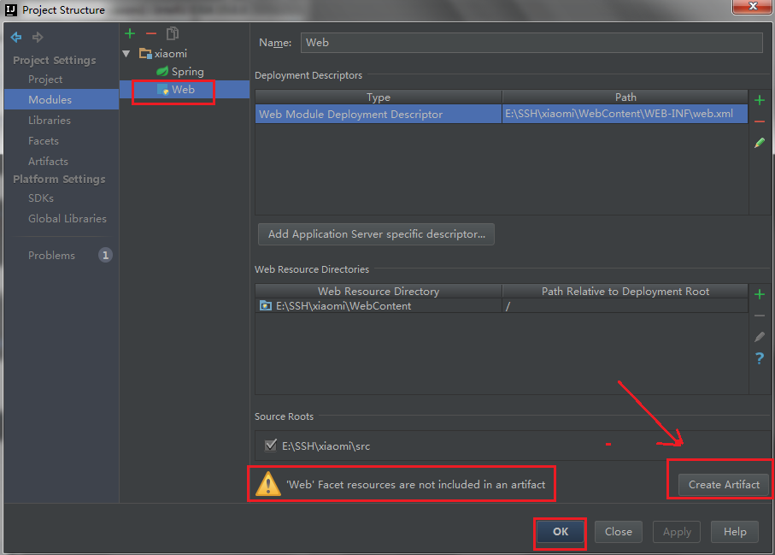Click the Problems count badge

pos(105,255)
